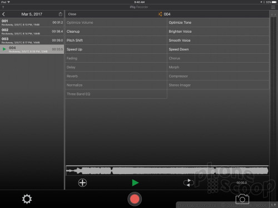Open the hamburger menu icon

tap(273, 7)
